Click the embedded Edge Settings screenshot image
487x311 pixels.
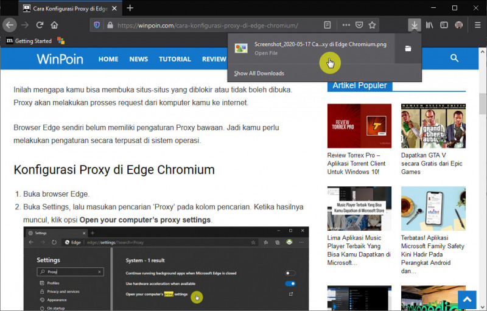[x=166, y=268]
